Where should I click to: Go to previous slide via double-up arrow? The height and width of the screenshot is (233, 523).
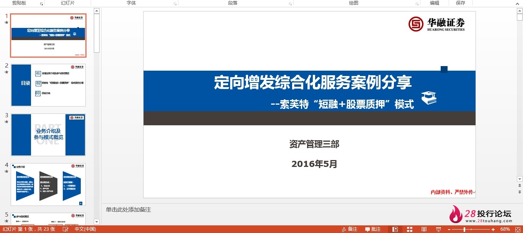pyautogui.click(x=520, y=186)
